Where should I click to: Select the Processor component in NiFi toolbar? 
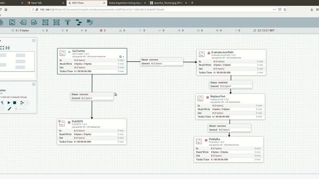pyautogui.click(x=12, y=22)
